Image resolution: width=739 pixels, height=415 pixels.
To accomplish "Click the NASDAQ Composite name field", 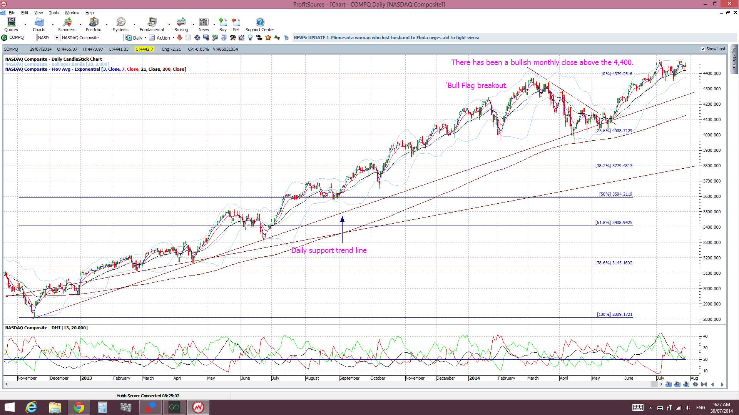I will click(x=92, y=38).
